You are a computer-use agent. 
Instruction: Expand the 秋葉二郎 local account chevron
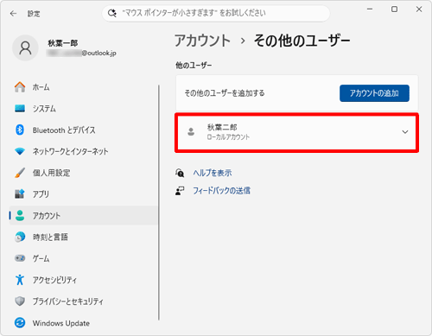click(405, 132)
